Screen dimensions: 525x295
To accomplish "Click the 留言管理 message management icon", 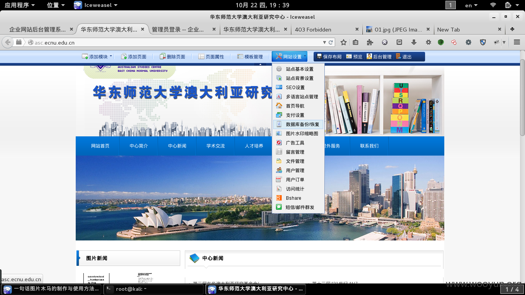I will [279, 152].
